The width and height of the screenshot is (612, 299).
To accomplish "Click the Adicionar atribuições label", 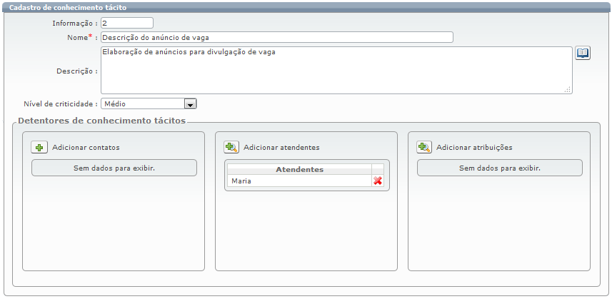I will pos(474,148).
